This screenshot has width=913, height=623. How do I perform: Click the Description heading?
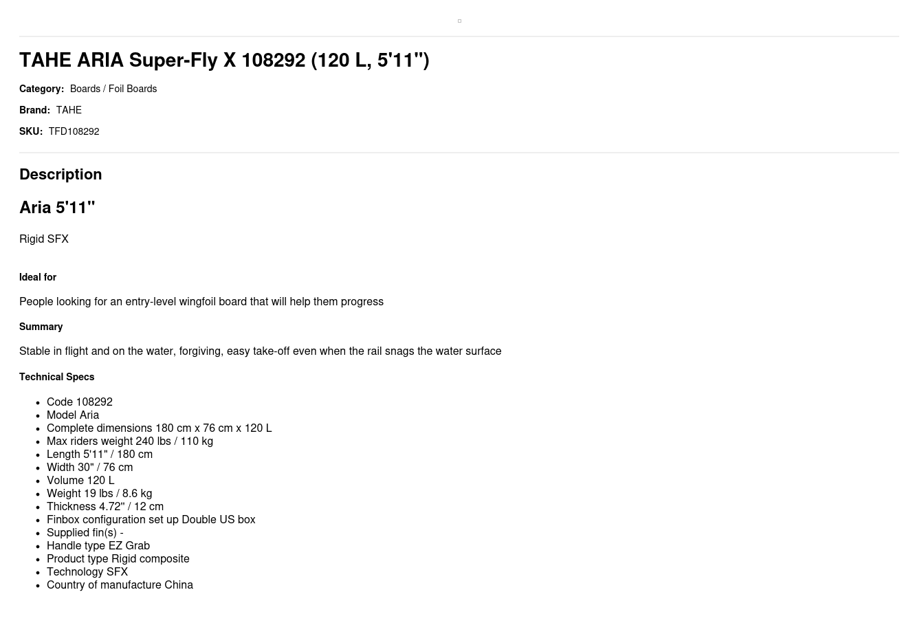coord(60,175)
